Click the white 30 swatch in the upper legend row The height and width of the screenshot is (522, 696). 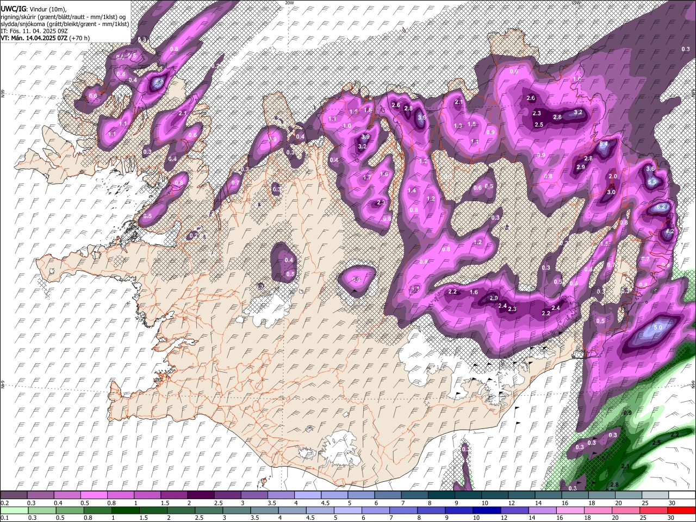681,495
